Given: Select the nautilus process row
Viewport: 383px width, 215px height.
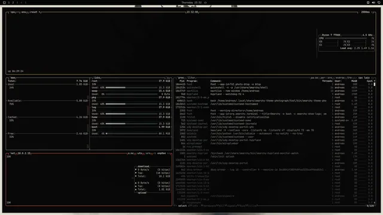Looking at the screenshot, I should (274, 91).
